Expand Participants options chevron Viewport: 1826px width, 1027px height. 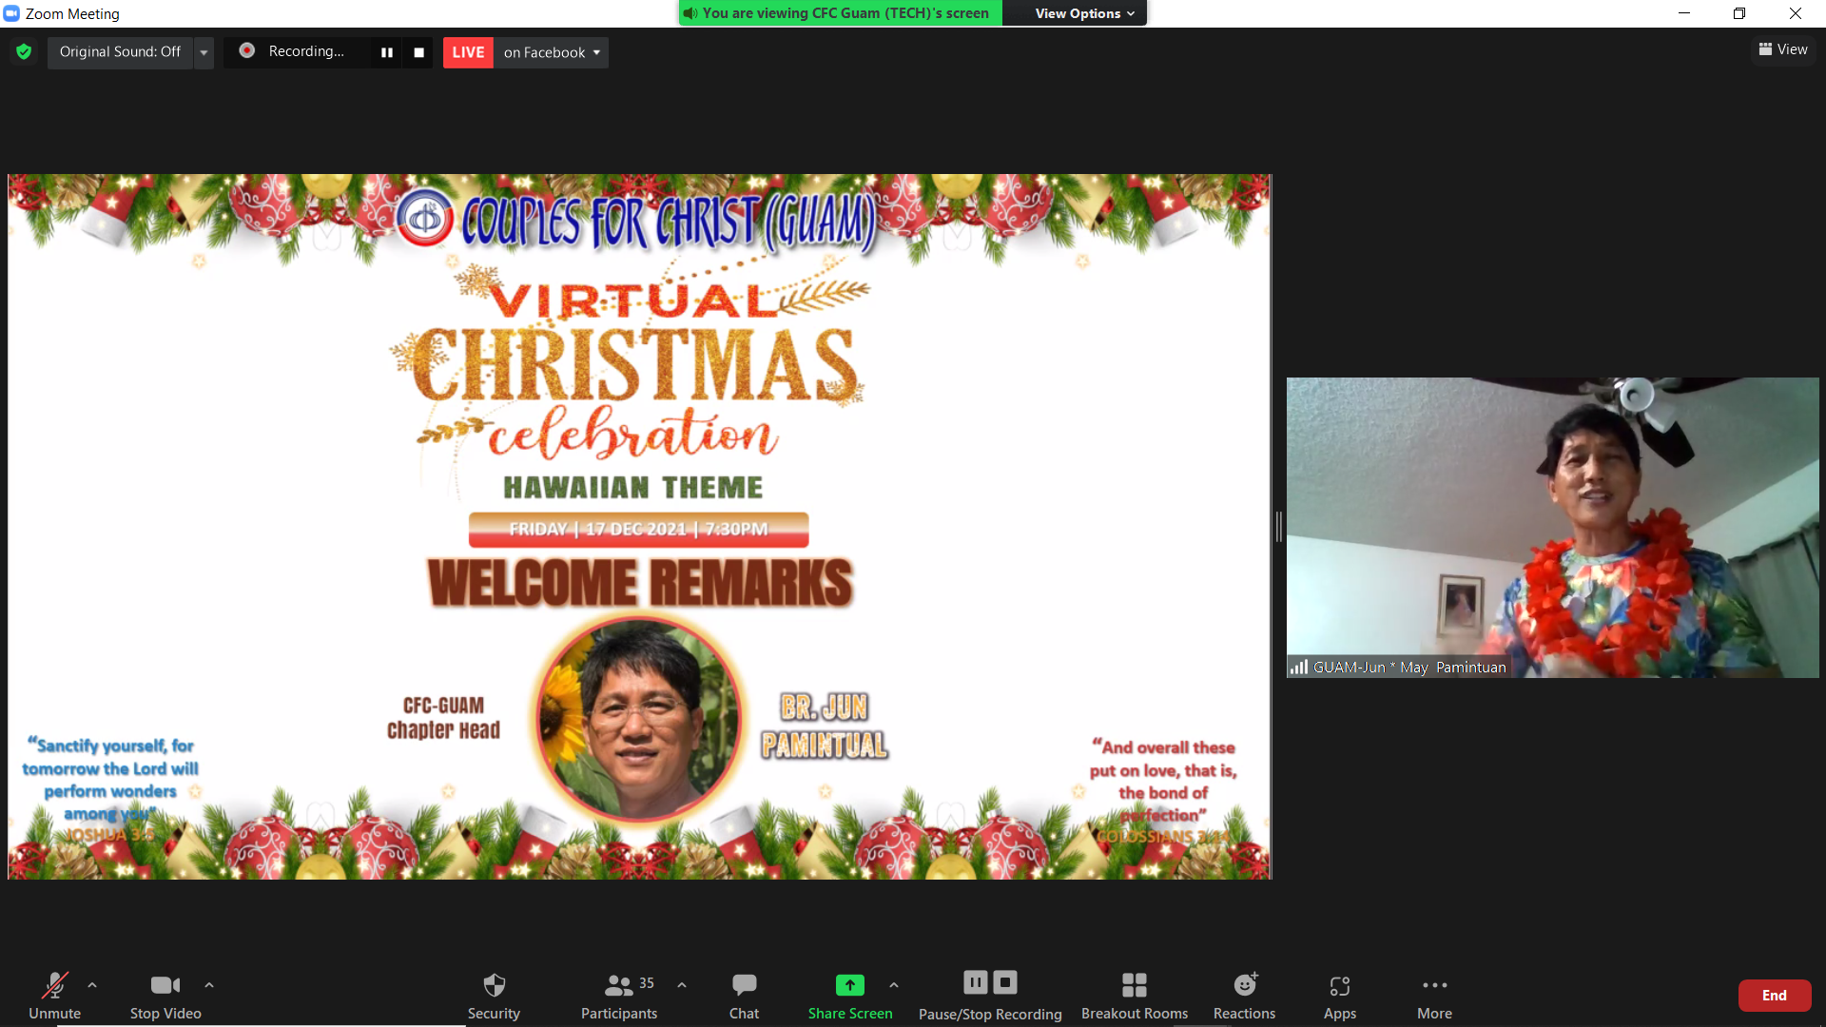pos(682,985)
